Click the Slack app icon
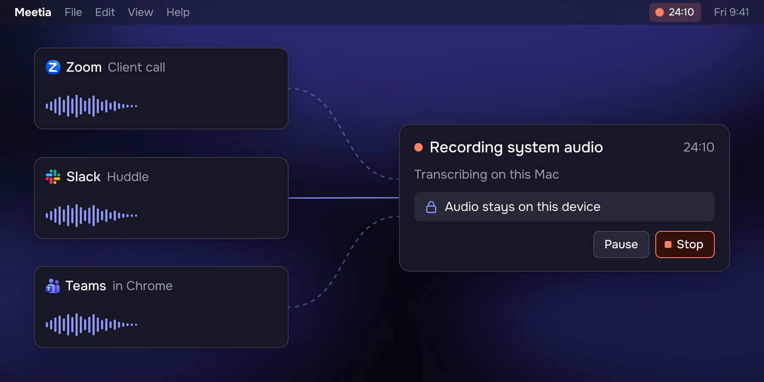Image resolution: width=764 pixels, height=382 pixels. pyautogui.click(x=53, y=177)
